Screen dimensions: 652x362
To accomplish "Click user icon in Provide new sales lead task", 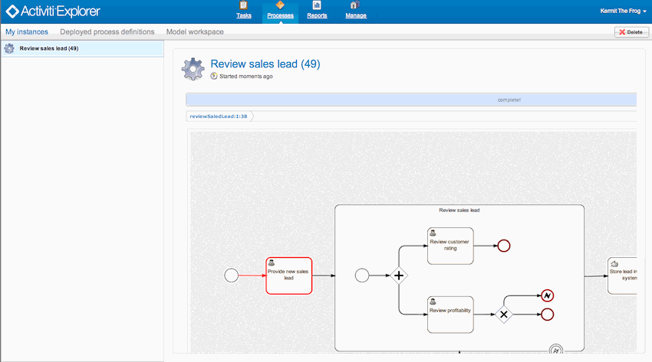I will 271,263.
